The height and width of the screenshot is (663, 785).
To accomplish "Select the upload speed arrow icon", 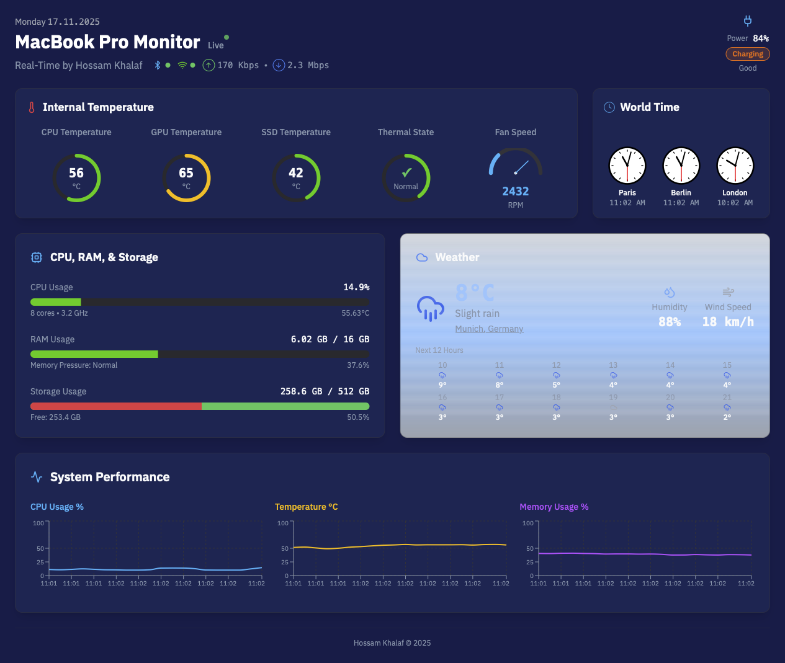I will click(209, 65).
